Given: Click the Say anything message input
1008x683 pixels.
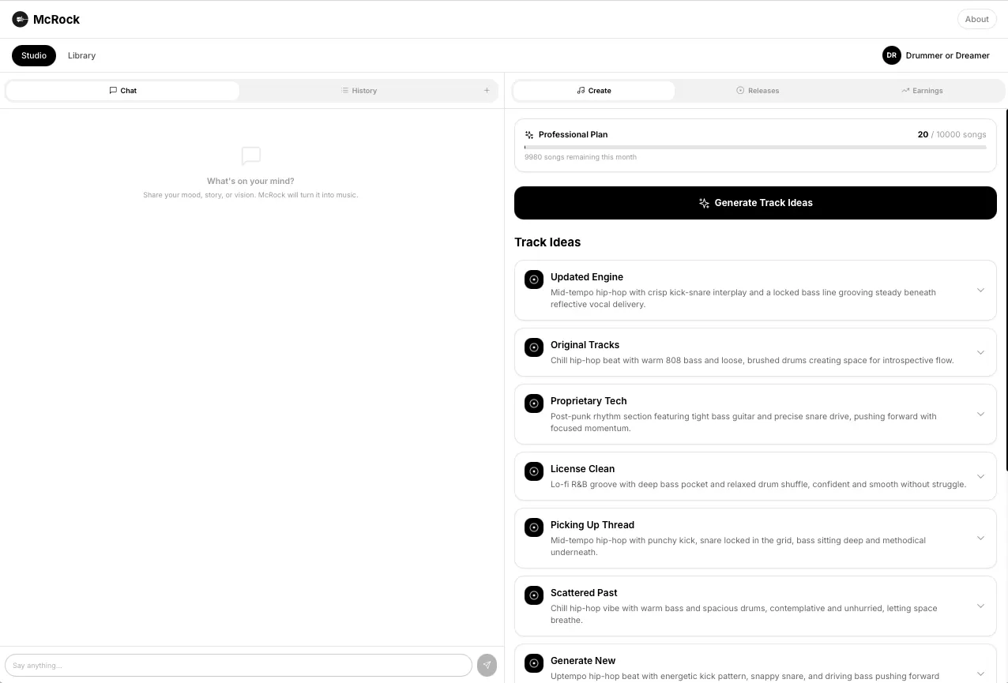Looking at the screenshot, I should tap(239, 665).
